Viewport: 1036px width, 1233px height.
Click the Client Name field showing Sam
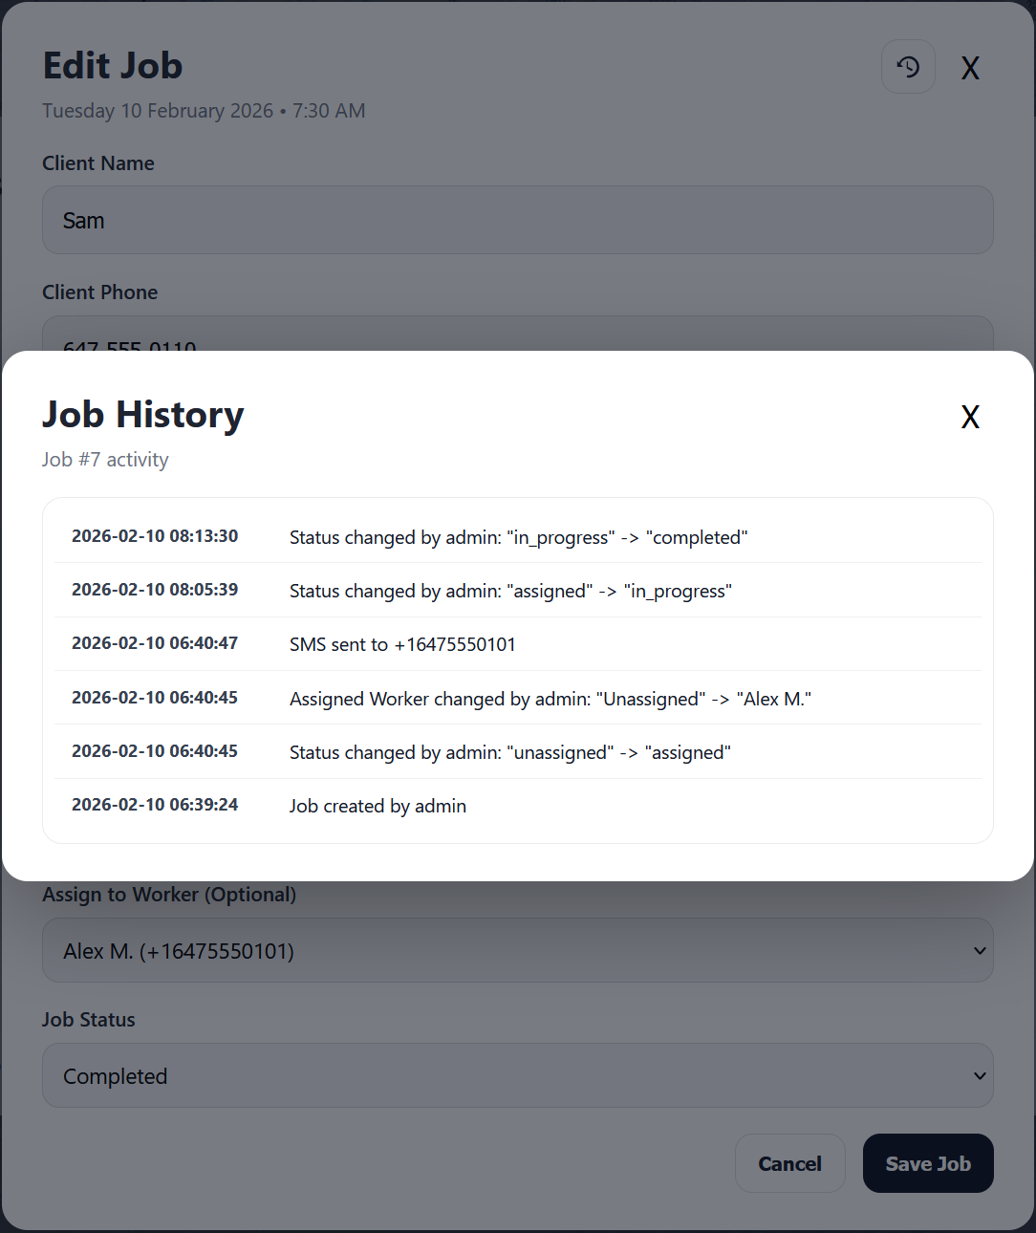click(517, 220)
